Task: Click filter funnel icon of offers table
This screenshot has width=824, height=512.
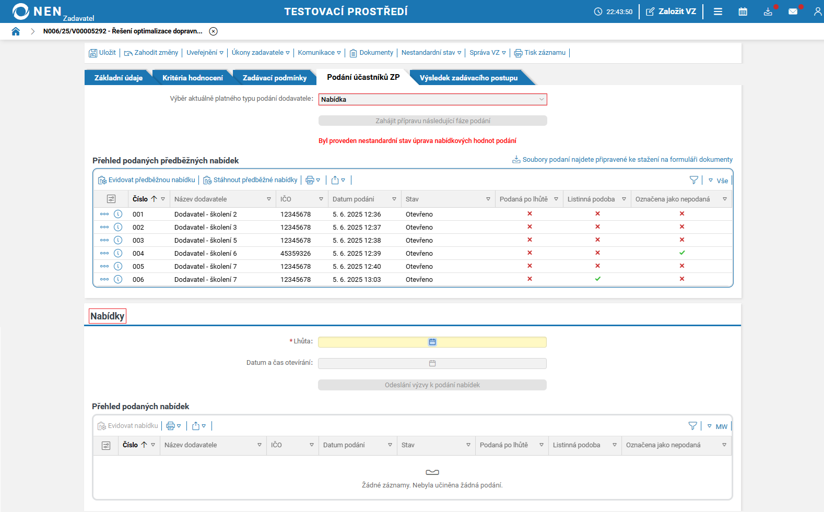Action: click(x=692, y=426)
